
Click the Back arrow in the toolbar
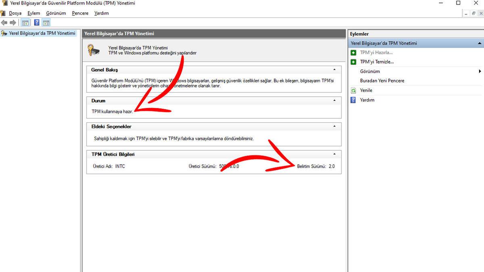(x=4, y=23)
